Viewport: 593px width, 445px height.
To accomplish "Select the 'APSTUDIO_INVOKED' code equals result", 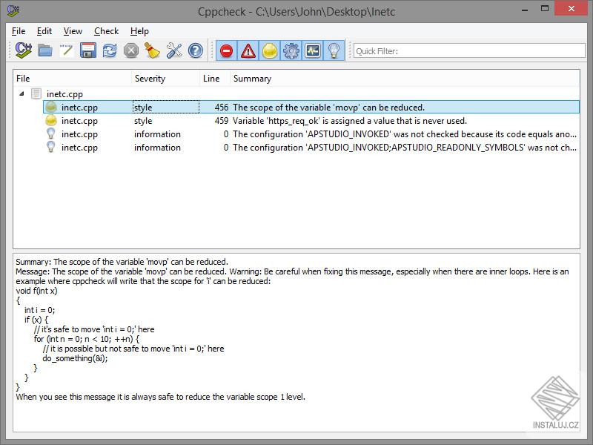I will [311, 134].
